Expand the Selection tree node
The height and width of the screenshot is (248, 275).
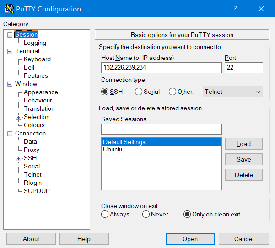pos(18,117)
